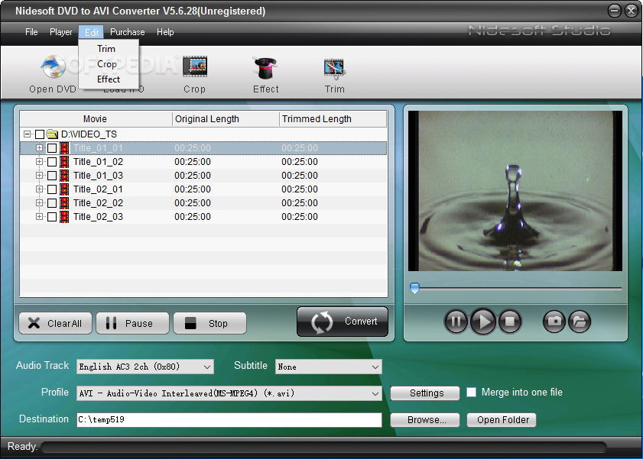
Task: Enable Merge into one file
Action: 472,393
